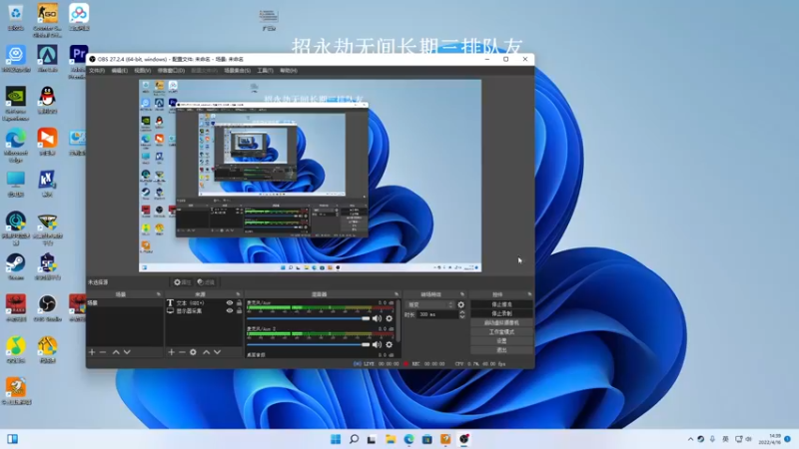Move scene up in Scenes panel

coord(116,352)
